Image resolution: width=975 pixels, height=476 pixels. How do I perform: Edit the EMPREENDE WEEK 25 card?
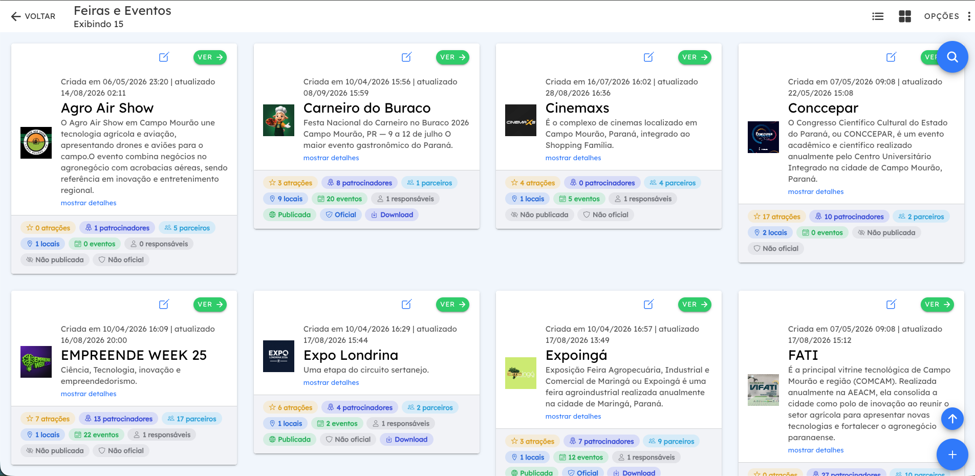tap(164, 305)
